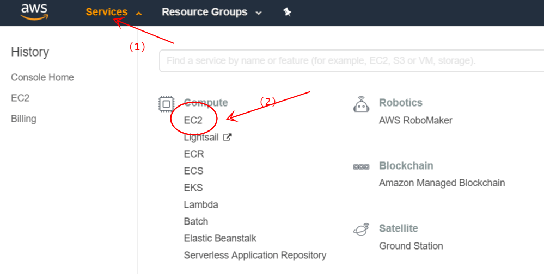Collapse the Services menu

[114, 12]
